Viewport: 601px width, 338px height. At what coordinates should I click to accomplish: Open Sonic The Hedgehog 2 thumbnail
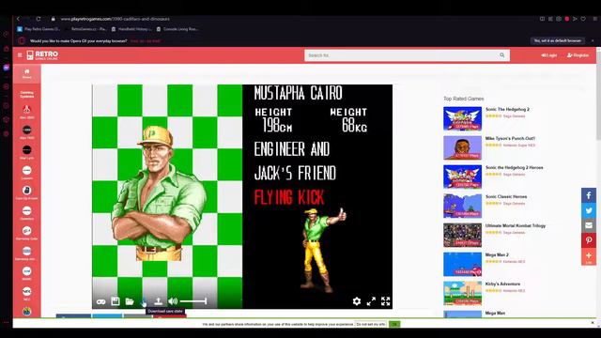coord(463,119)
